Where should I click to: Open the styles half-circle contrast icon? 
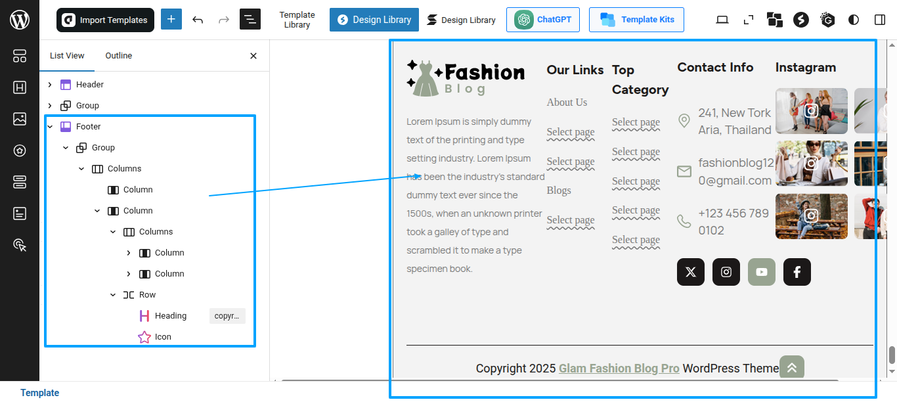854,20
